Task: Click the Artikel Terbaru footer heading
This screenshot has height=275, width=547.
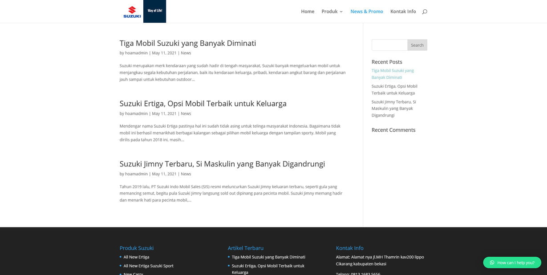Action: pyautogui.click(x=246, y=248)
